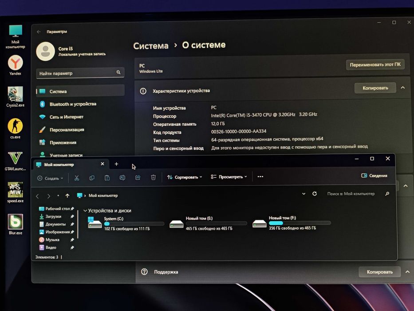Open Персонализация settings

(x=80, y=130)
